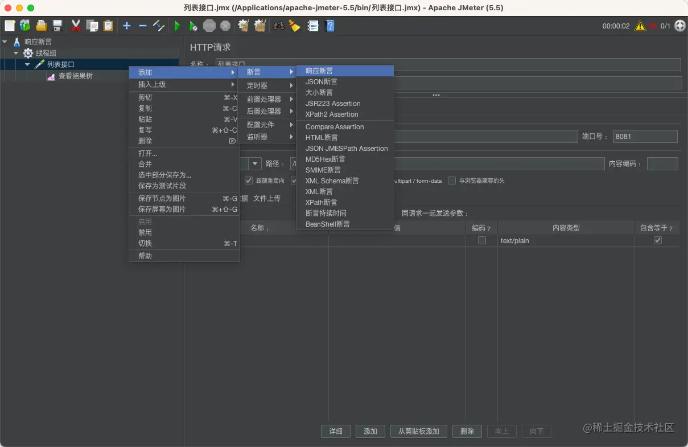Select XPath2 Assertion entry
The width and height of the screenshot is (688, 447).
[345, 114]
